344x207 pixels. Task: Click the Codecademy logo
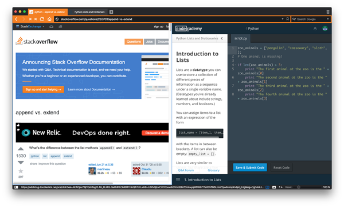tap(189, 29)
